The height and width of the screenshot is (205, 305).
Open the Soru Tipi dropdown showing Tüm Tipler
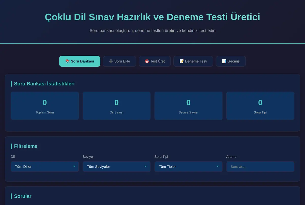coord(188,167)
